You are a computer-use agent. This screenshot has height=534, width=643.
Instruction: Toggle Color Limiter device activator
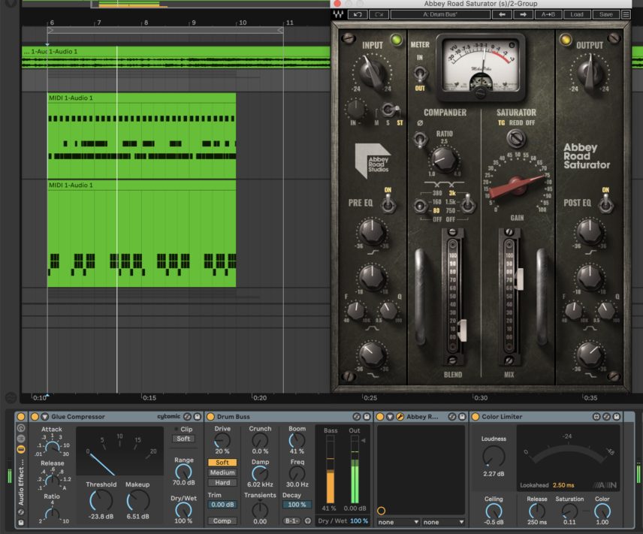click(x=475, y=417)
